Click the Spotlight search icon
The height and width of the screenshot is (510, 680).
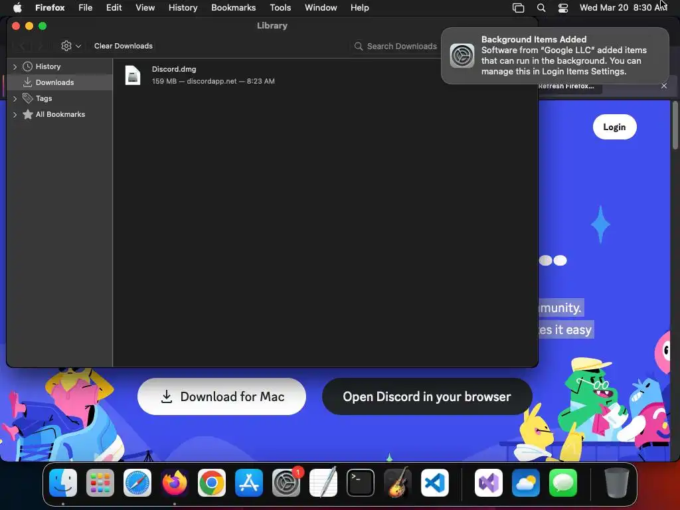click(541, 8)
